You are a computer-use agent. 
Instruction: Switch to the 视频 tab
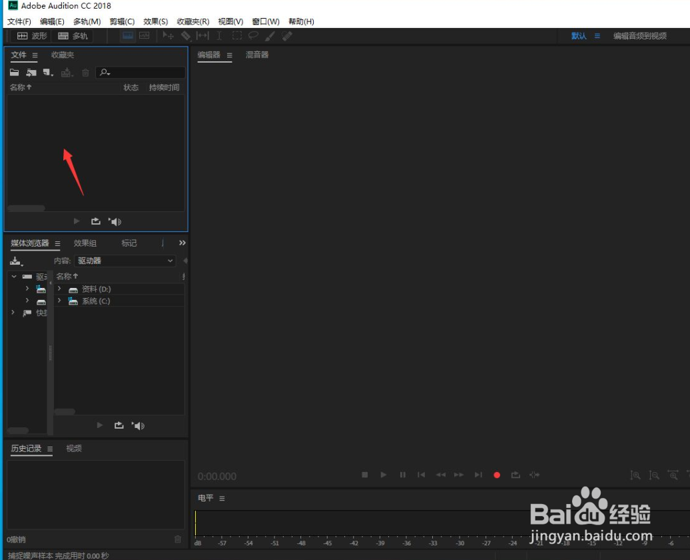(74, 448)
